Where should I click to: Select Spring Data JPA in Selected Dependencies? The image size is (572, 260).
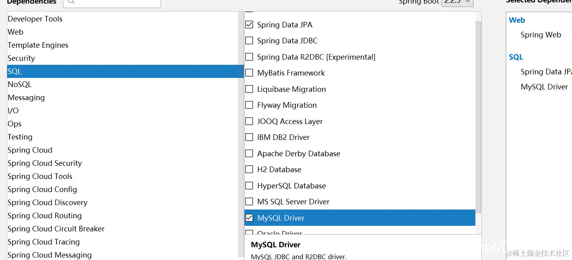click(546, 72)
